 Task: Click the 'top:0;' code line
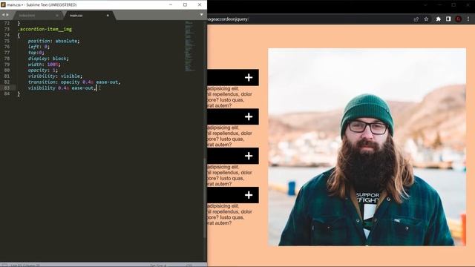click(x=36, y=53)
